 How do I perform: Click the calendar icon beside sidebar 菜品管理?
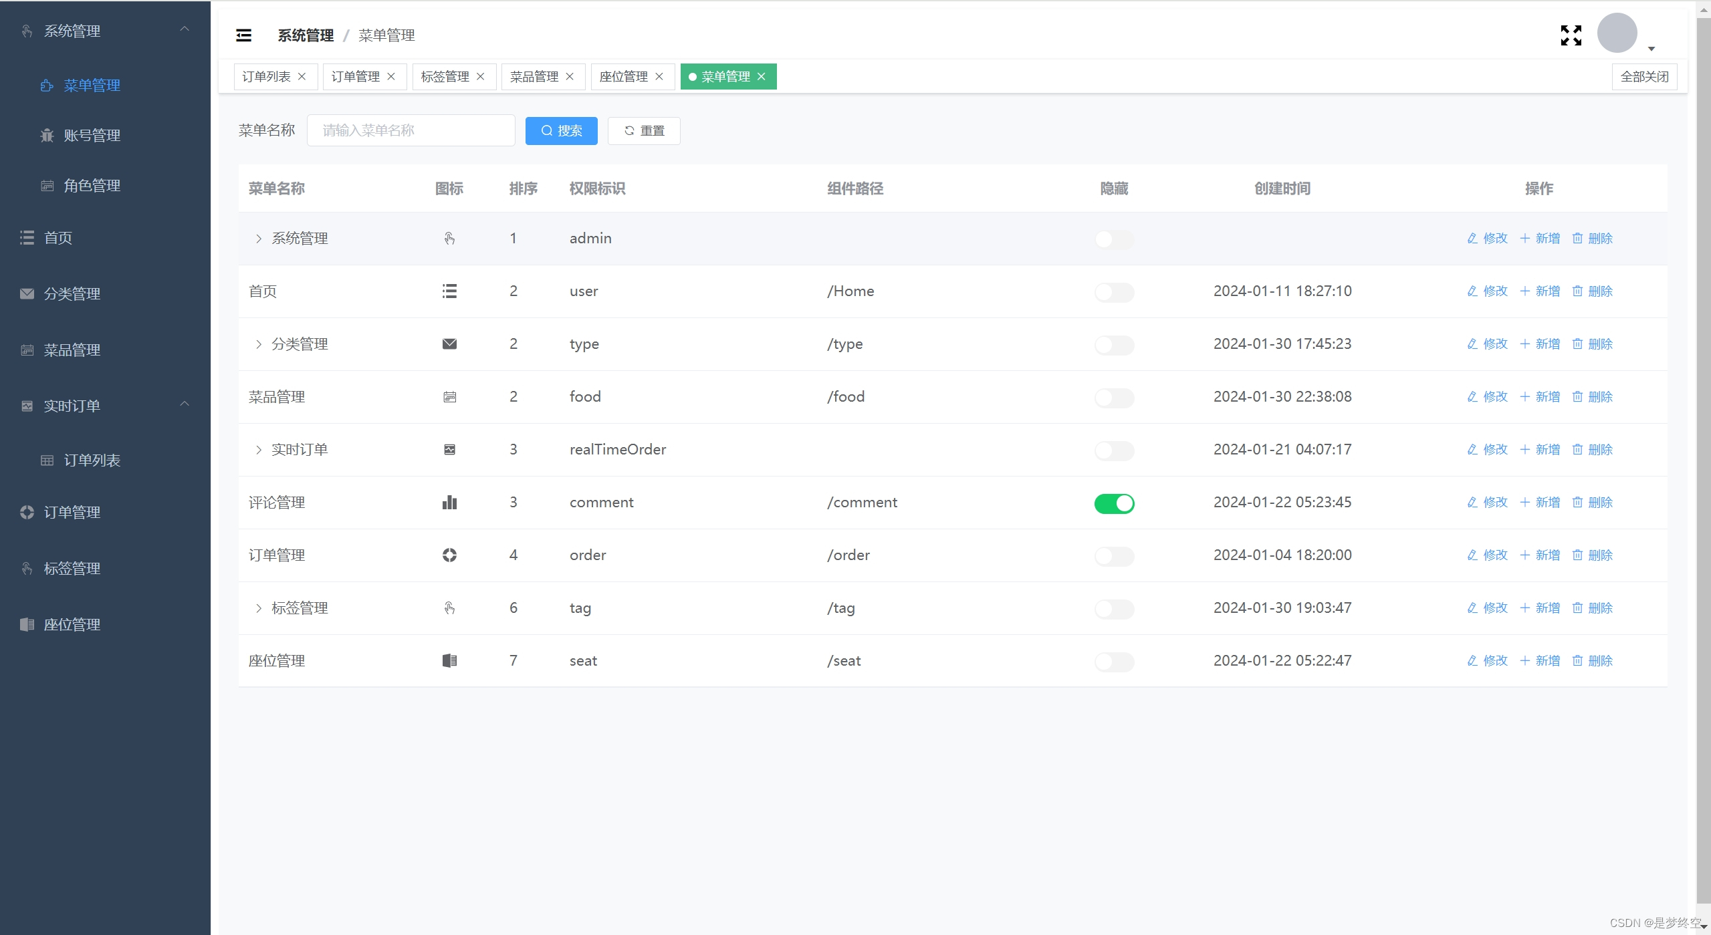coord(27,350)
